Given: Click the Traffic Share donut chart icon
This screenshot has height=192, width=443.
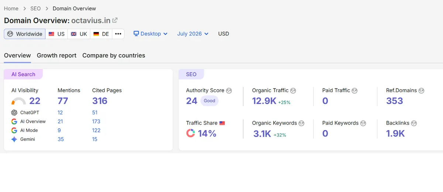Looking at the screenshot, I should tap(190, 133).
